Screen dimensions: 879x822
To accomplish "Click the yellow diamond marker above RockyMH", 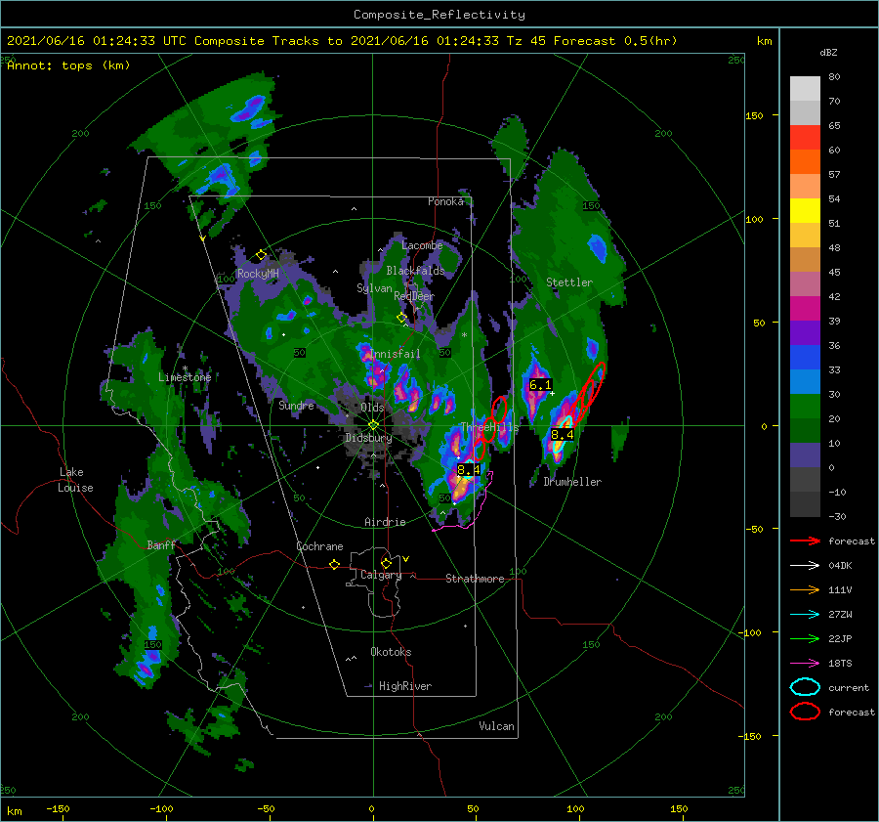I will coord(261,255).
